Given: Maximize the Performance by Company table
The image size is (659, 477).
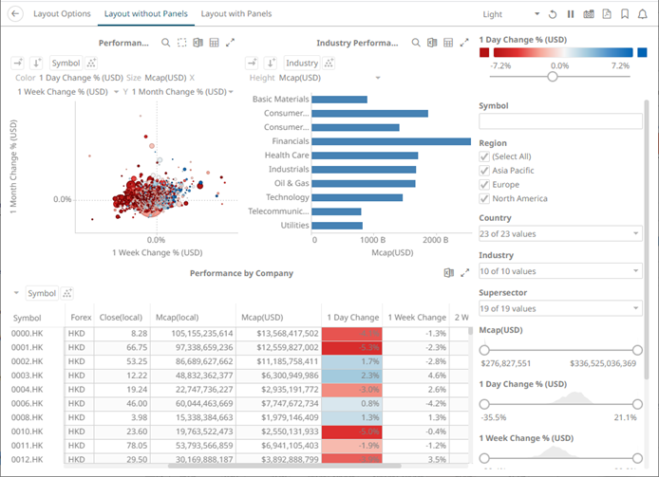Looking at the screenshot, I should [x=464, y=273].
